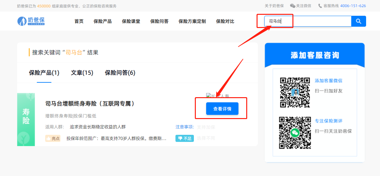The width and height of the screenshot is (380, 176).
Task: Switch to the 文章(15) tab
Action: tap(82, 73)
